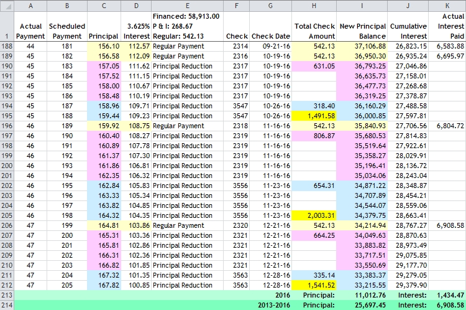Select Principal Reduction in row 190
The width and height of the screenshot is (466, 310).
(x=187, y=66)
